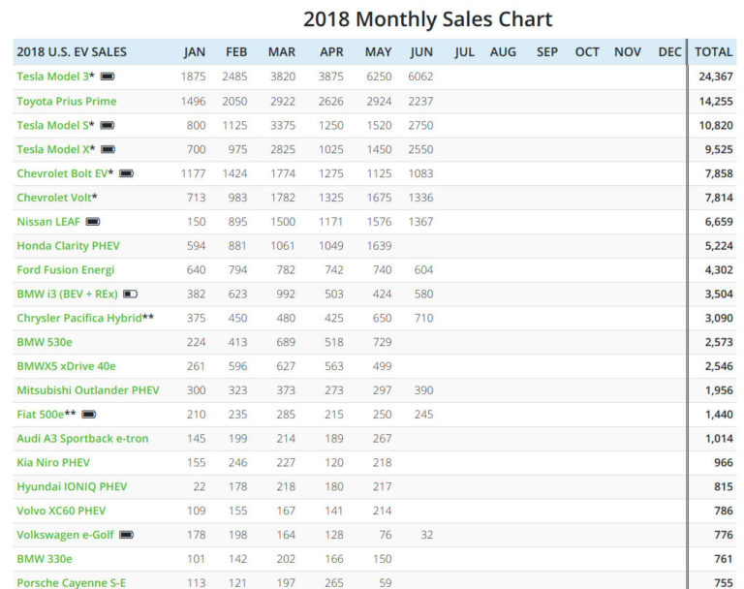
Task: Open the BMW 530e link
Action: point(45,342)
